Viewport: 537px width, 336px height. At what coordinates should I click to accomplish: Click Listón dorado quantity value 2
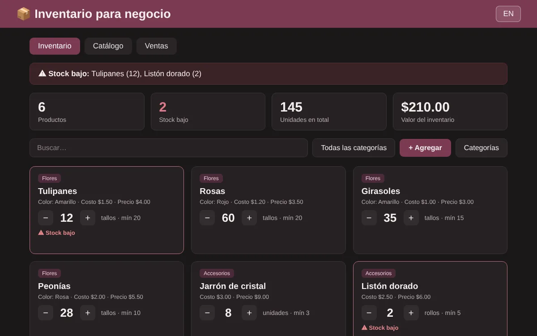tap(390, 313)
